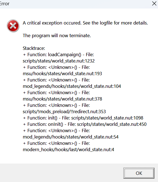Click the 'Function: init()' stack line

tap(83, 118)
